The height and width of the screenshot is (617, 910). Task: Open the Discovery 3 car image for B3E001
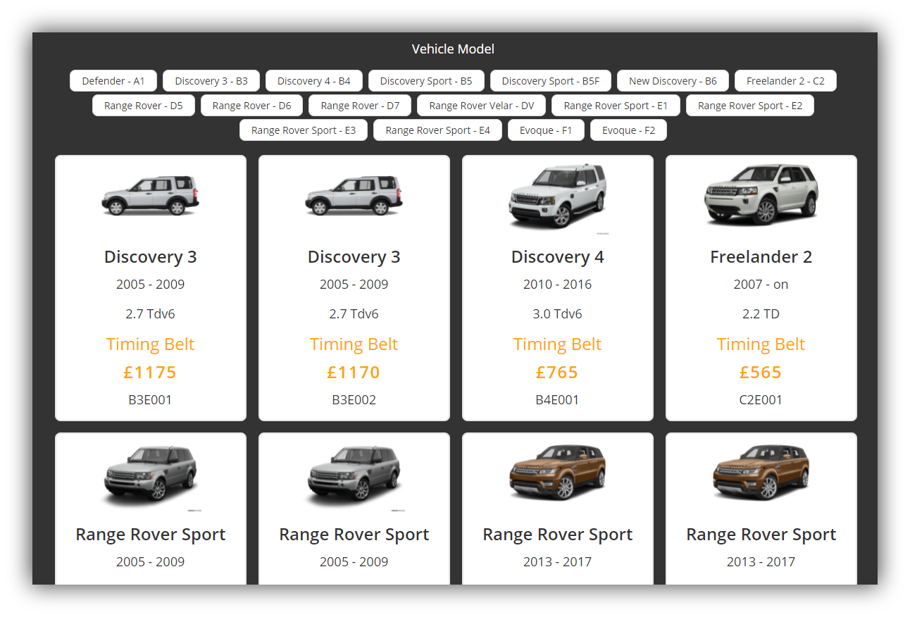(x=151, y=195)
